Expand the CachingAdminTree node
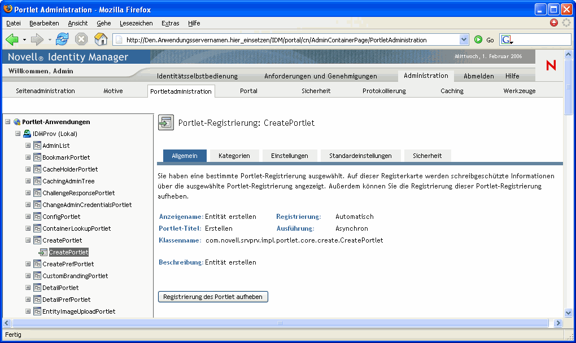Image resolution: width=576 pixels, height=343 pixels. point(28,181)
